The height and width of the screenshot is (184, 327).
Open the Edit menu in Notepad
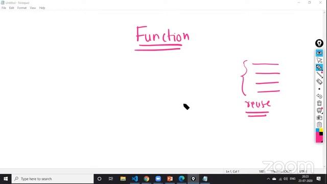click(x=11, y=8)
